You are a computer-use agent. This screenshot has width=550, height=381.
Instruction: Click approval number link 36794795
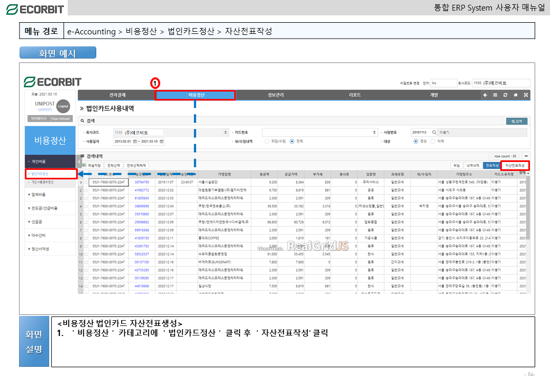pyautogui.click(x=142, y=182)
